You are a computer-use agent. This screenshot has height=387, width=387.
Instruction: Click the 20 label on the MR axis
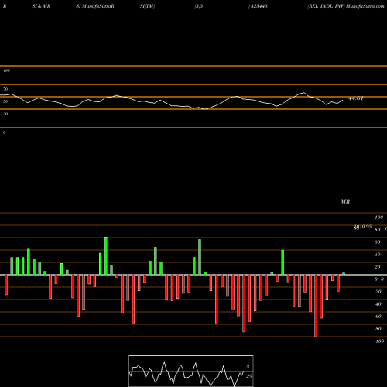(x=378, y=267)
